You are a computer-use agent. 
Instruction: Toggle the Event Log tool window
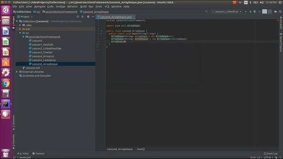[x=271, y=154]
